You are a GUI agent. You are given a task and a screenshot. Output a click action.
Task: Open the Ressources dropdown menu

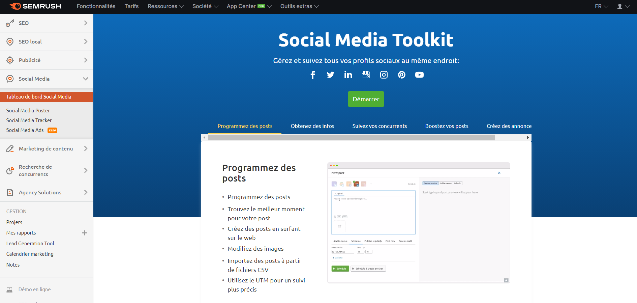166,6
